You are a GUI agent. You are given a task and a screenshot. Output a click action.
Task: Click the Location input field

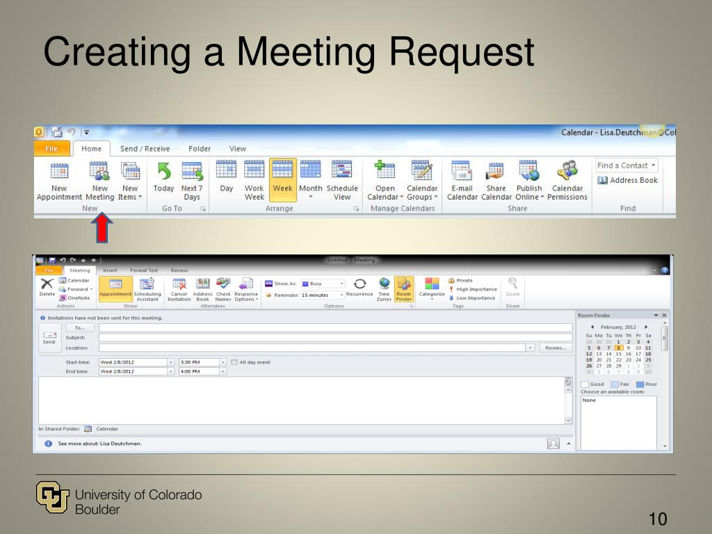[x=312, y=348]
